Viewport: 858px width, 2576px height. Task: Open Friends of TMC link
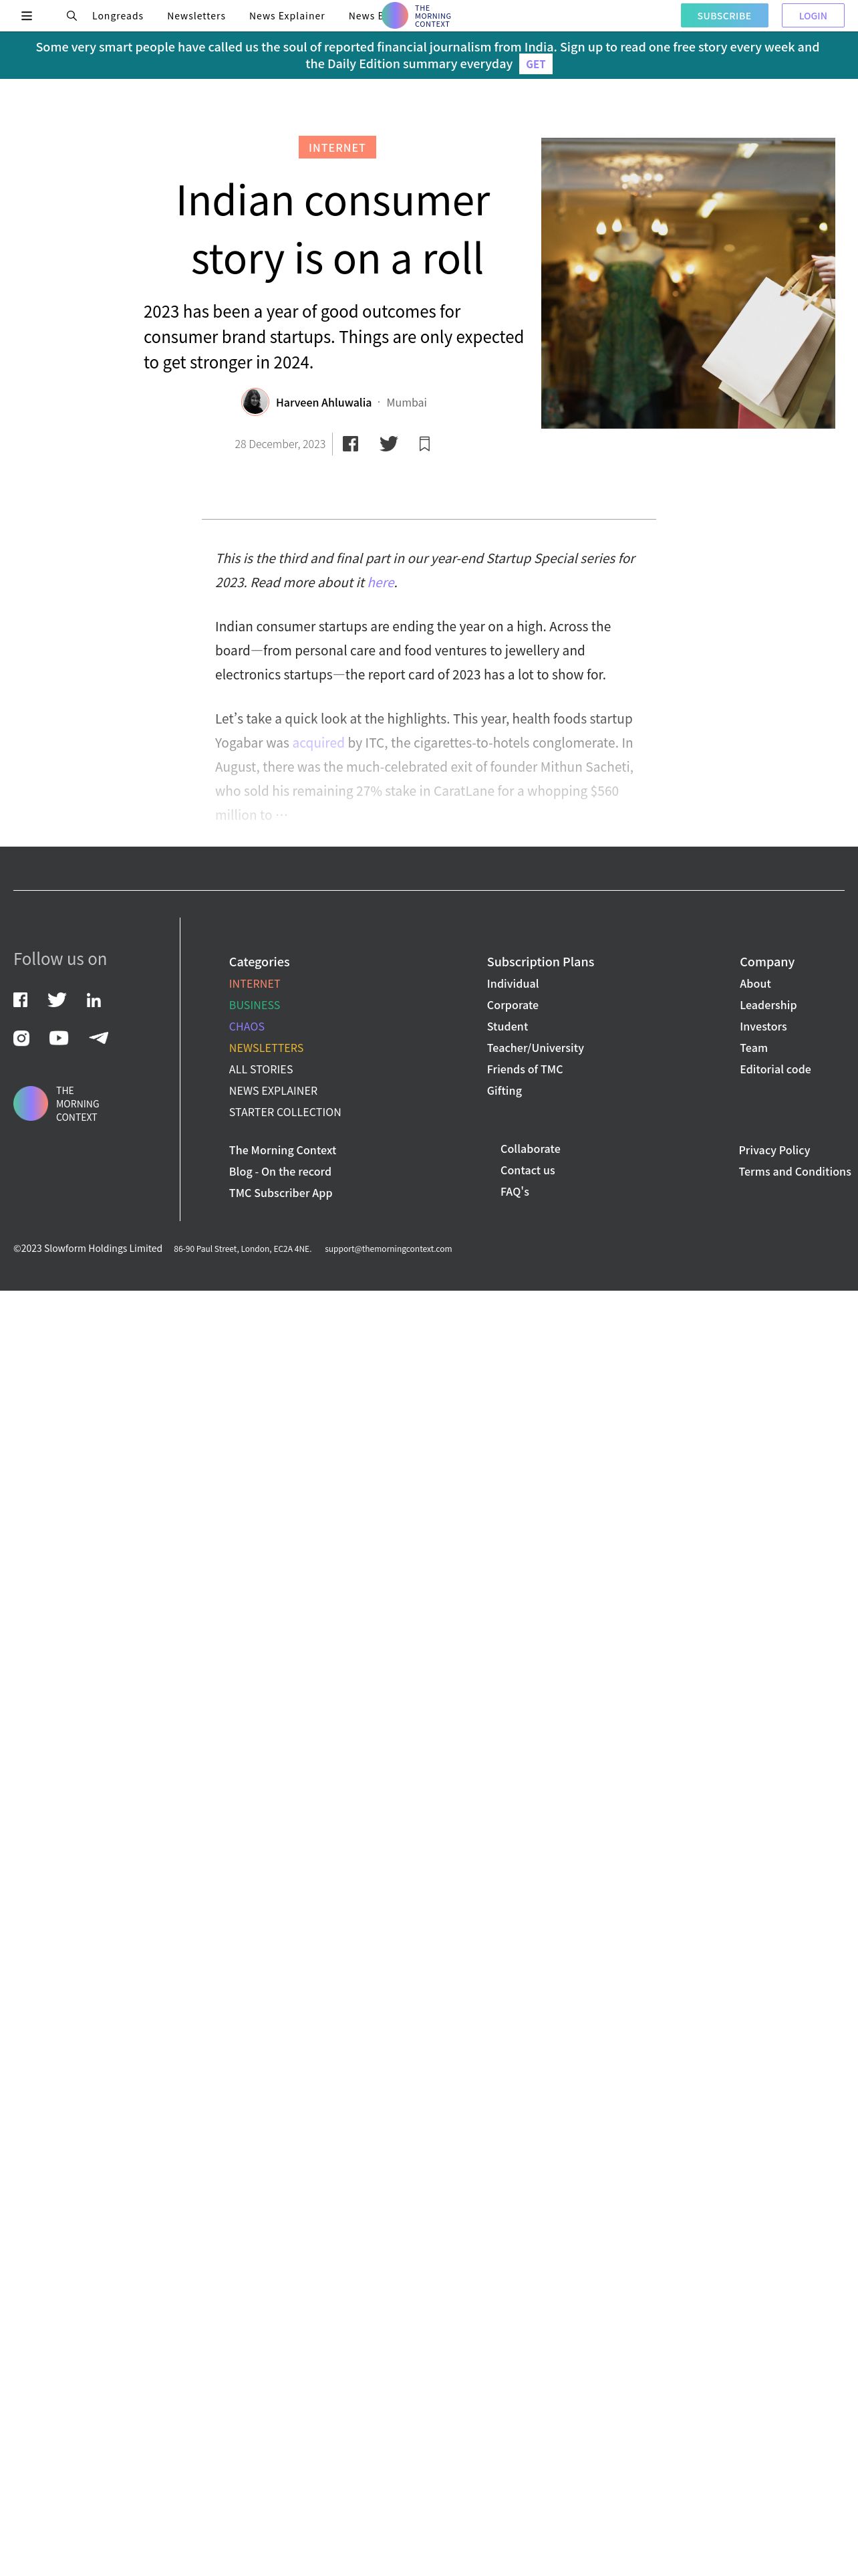pyautogui.click(x=525, y=1070)
